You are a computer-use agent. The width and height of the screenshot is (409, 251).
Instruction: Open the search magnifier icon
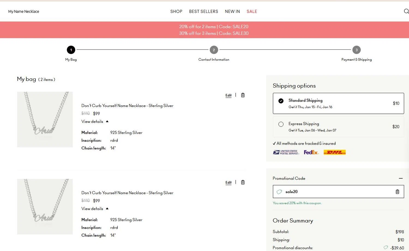point(406,11)
